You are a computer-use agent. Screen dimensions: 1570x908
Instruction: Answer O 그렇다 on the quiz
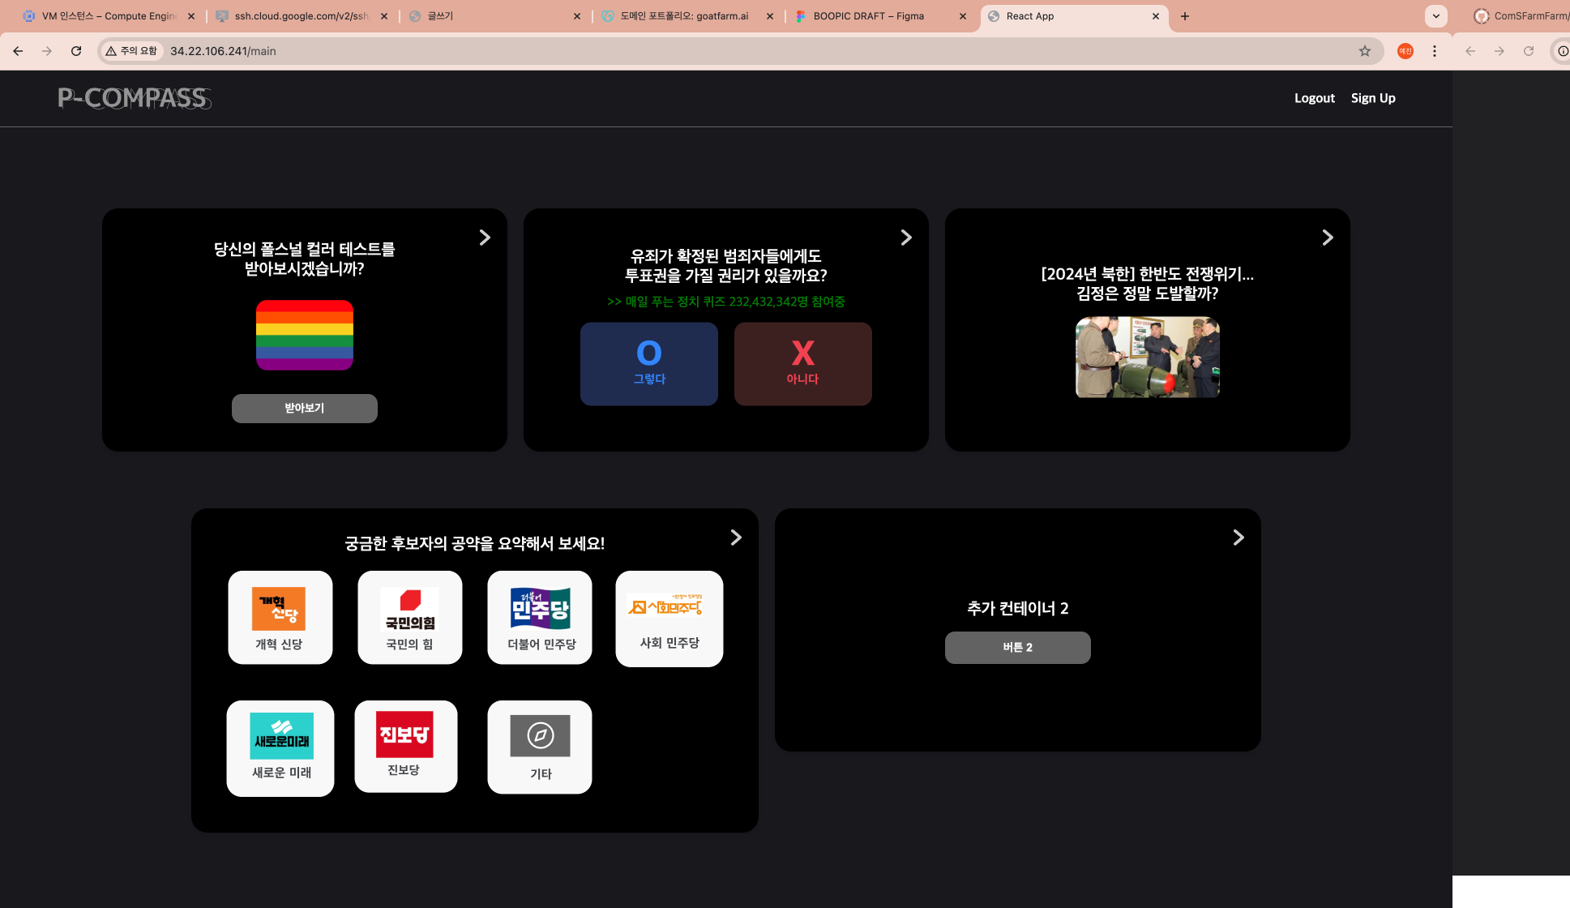(x=649, y=364)
